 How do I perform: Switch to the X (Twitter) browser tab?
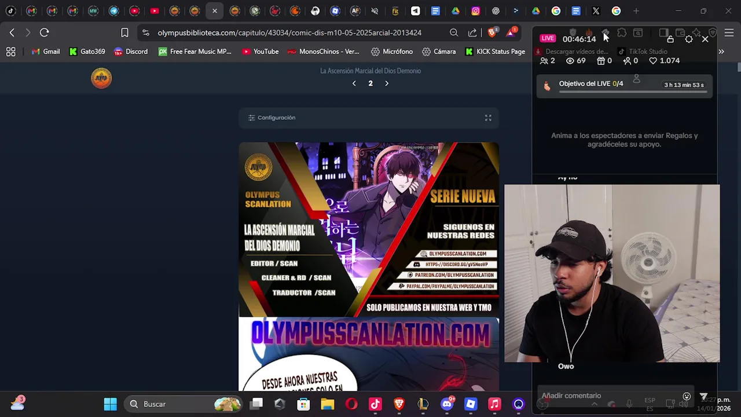click(596, 11)
